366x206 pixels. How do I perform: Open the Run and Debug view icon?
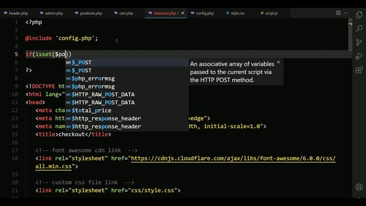point(359,56)
